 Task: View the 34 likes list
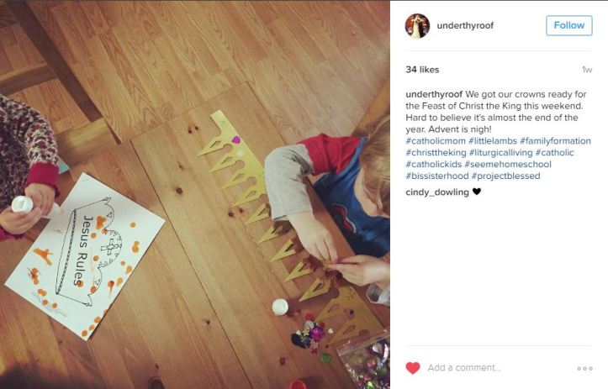coord(422,70)
